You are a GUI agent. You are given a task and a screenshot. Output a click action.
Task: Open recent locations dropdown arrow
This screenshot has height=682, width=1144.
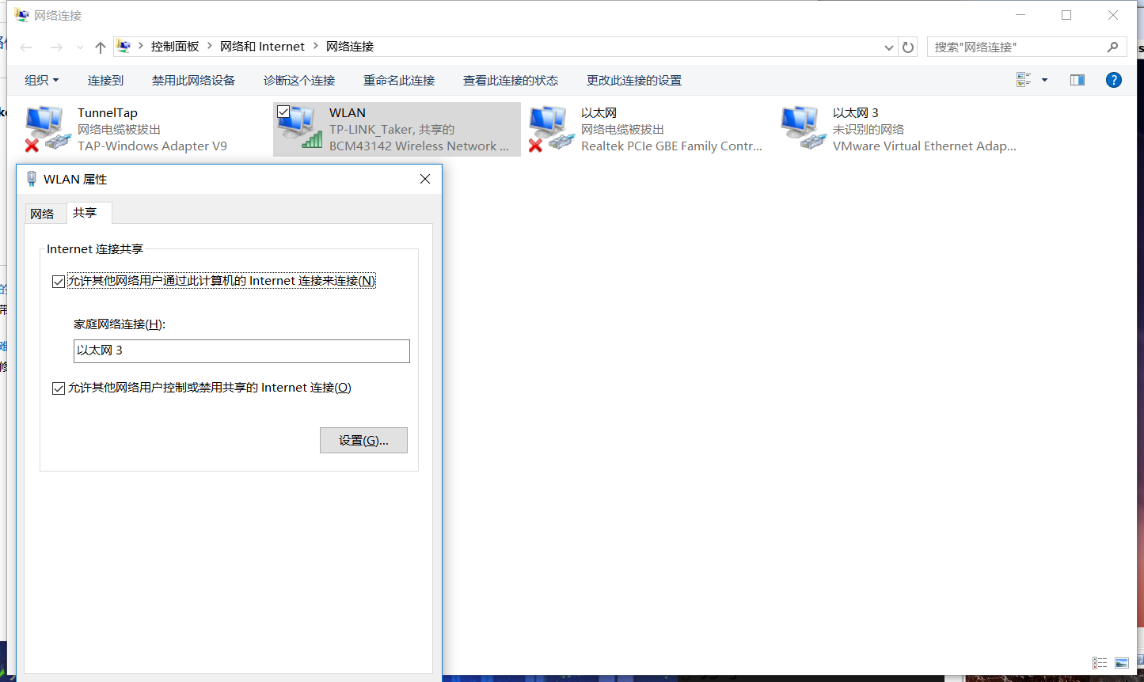(x=80, y=47)
